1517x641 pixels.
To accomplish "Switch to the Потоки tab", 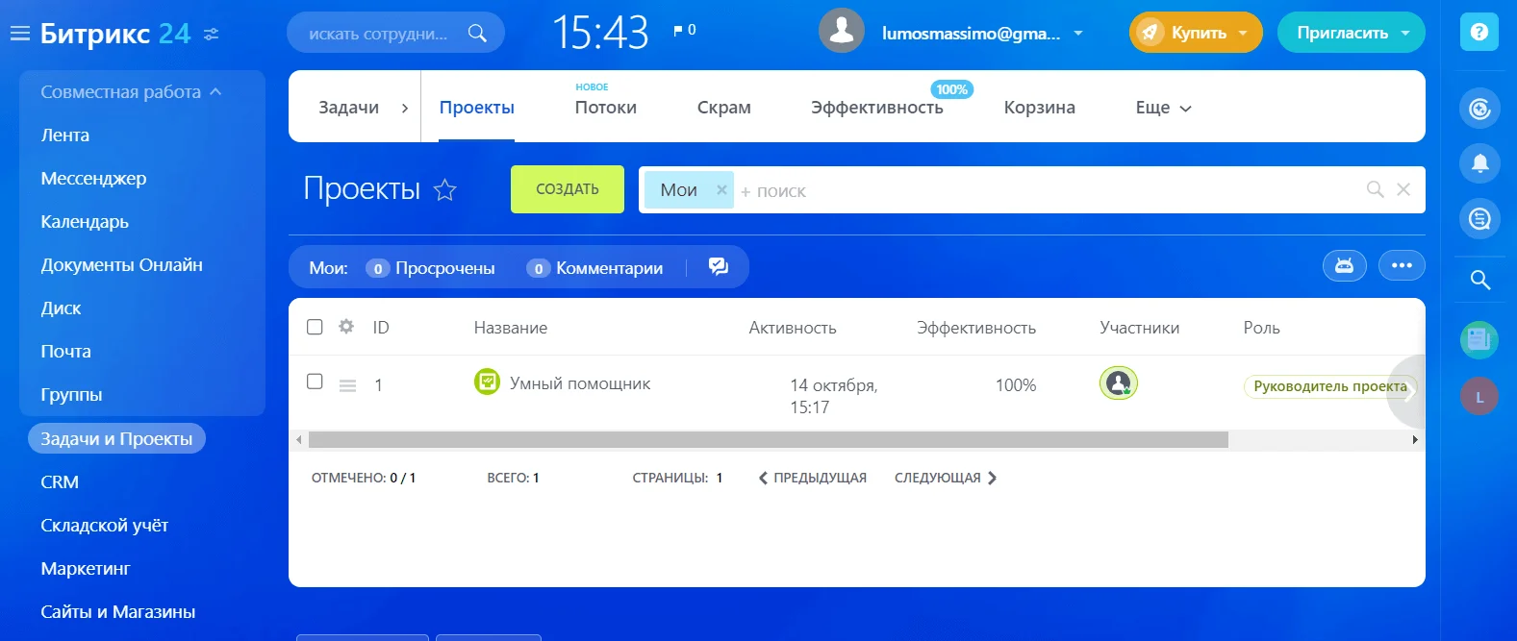I will click(x=606, y=108).
